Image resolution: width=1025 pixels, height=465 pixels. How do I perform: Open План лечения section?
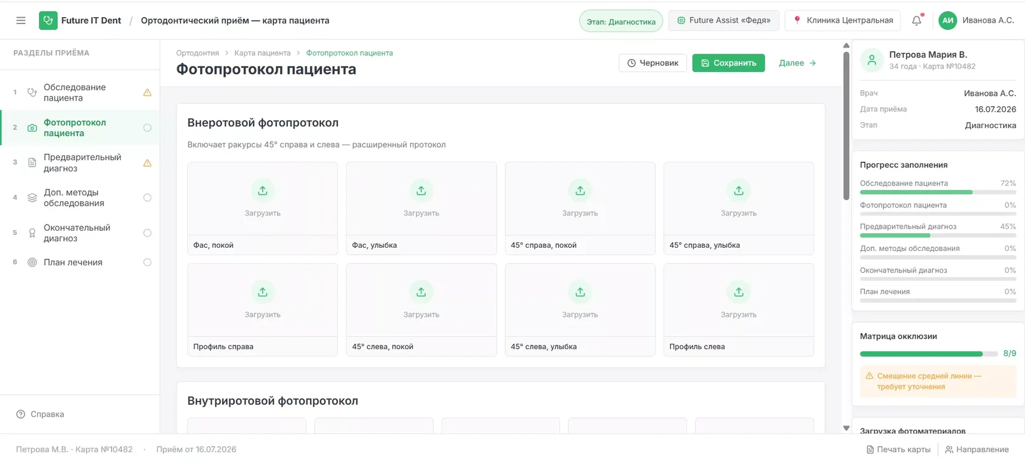point(80,262)
